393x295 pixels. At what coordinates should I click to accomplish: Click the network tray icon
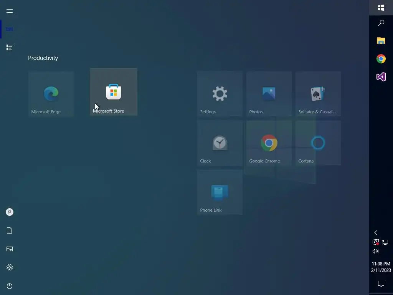[385, 242]
